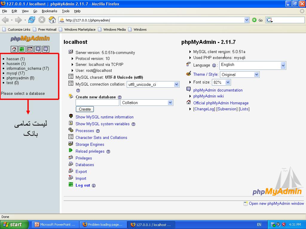Click Open new phpMyAdmin window link
Screen dimensions: 306x229
click(x=276, y=203)
